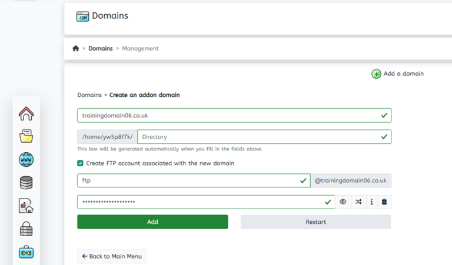
Task: Show password info icon
Action: coord(371,202)
